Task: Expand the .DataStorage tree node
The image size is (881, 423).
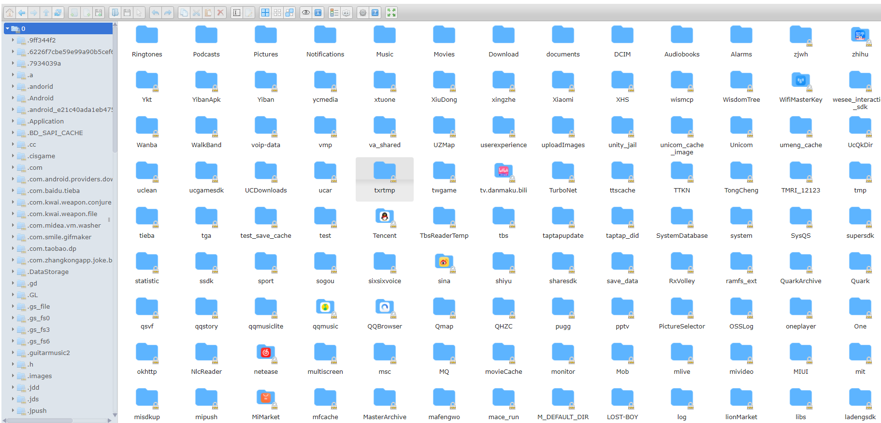Action: pyautogui.click(x=13, y=272)
